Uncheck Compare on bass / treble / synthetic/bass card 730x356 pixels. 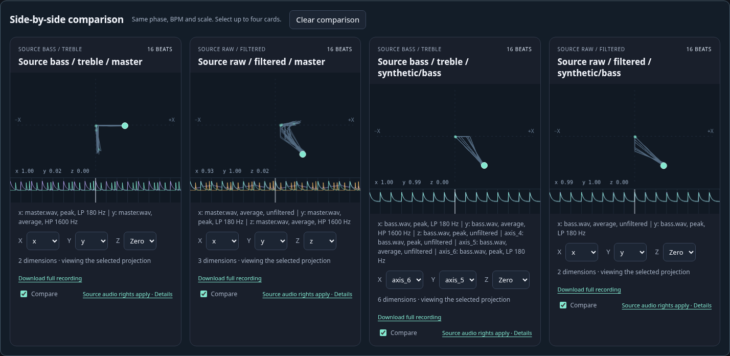tap(383, 333)
